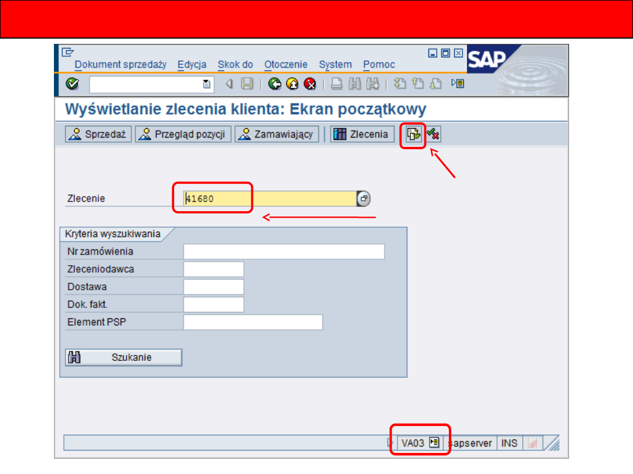Click the Element PSP input field
This screenshot has width=633, height=474.
pyautogui.click(x=253, y=322)
